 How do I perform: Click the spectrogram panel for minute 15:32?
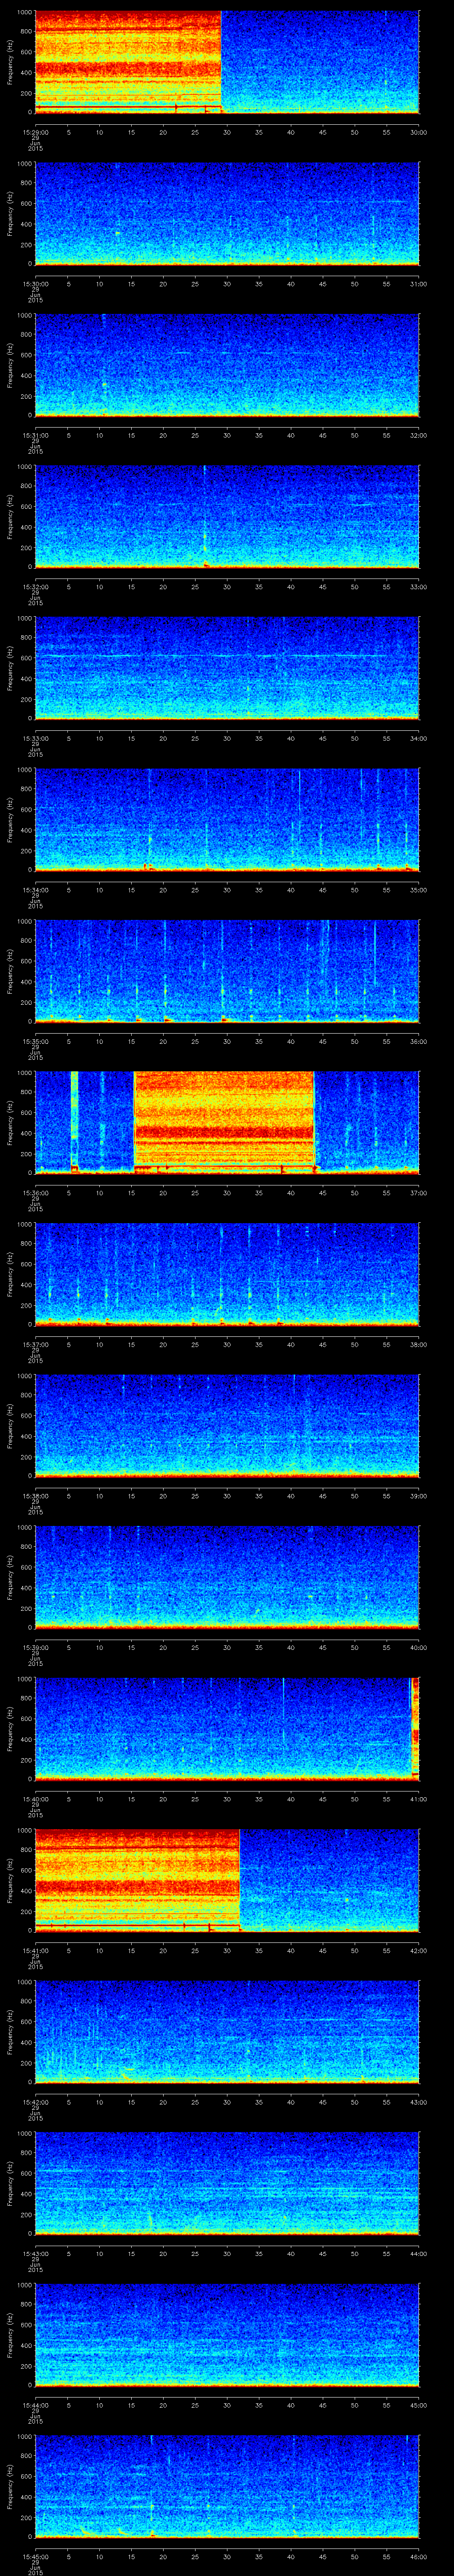point(227,517)
